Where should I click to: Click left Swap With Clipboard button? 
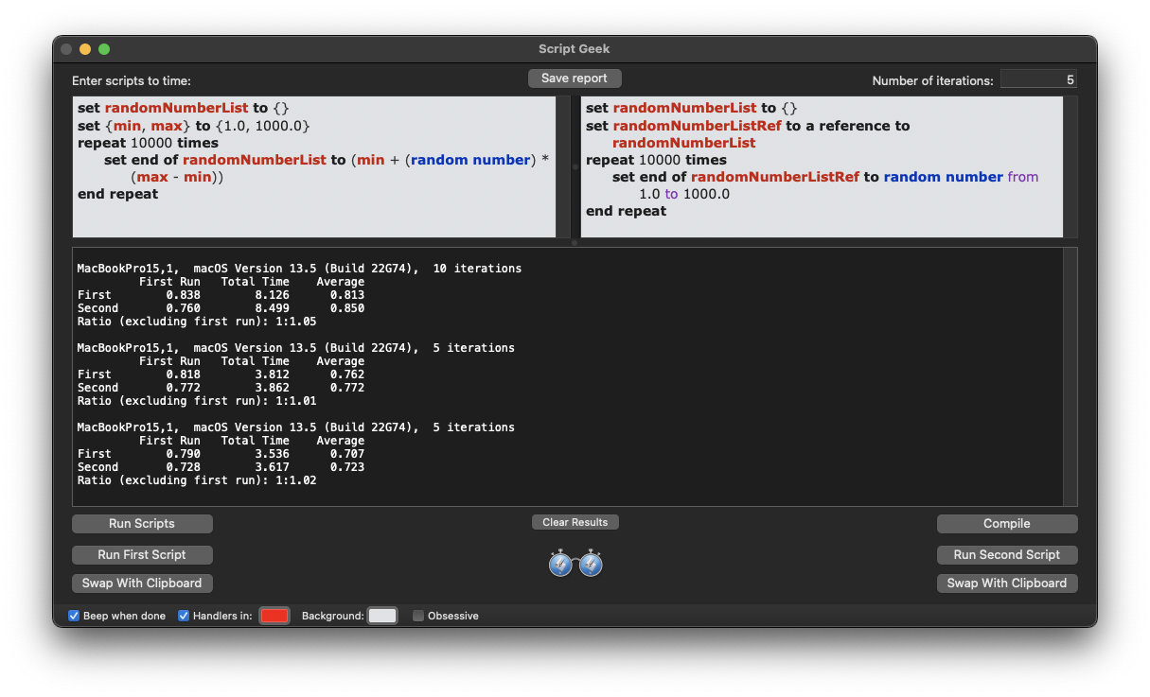[142, 583]
